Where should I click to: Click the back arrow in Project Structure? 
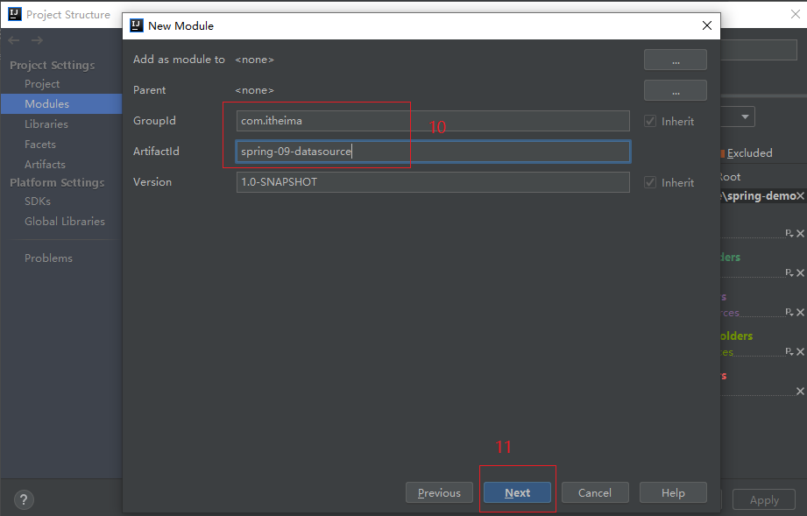(x=14, y=40)
